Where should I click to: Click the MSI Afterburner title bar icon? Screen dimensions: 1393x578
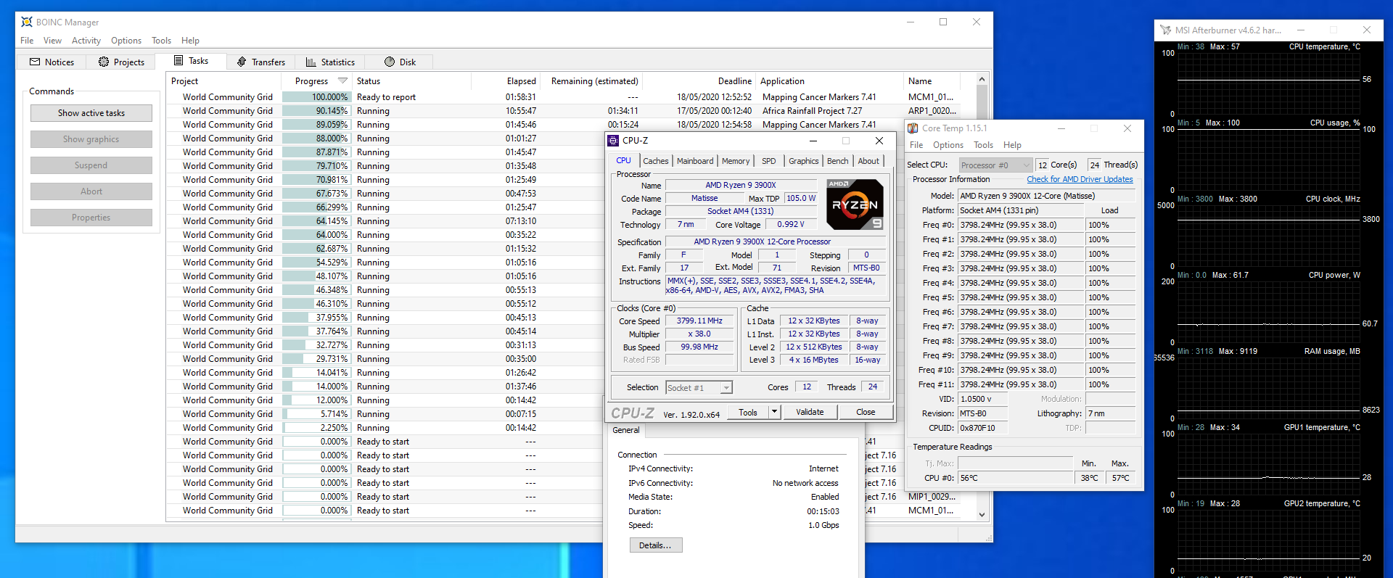click(1165, 30)
